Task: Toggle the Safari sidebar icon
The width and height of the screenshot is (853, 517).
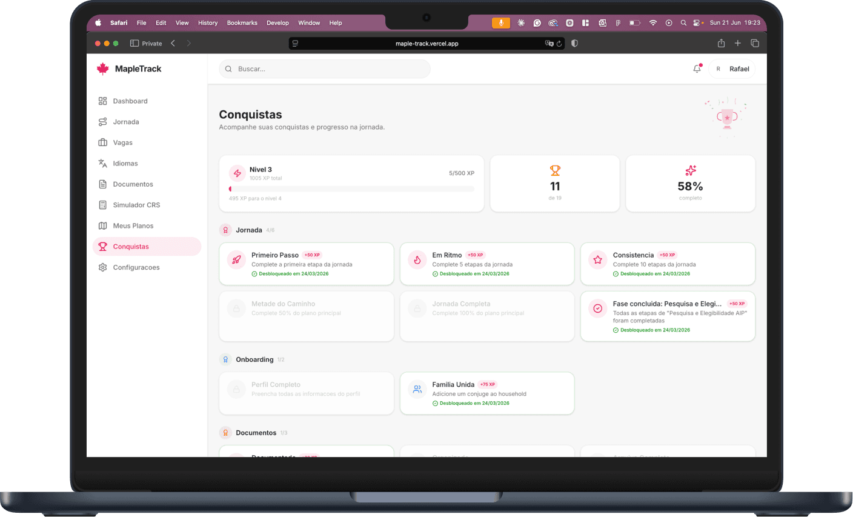Action: (134, 44)
